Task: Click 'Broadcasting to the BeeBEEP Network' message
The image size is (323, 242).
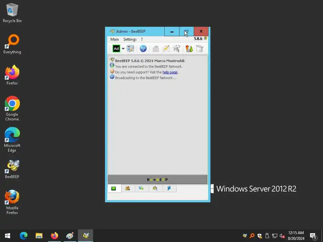Action: point(146,78)
